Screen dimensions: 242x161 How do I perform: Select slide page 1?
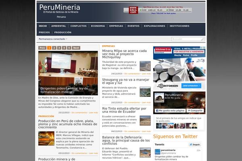[x=49, y=48]
